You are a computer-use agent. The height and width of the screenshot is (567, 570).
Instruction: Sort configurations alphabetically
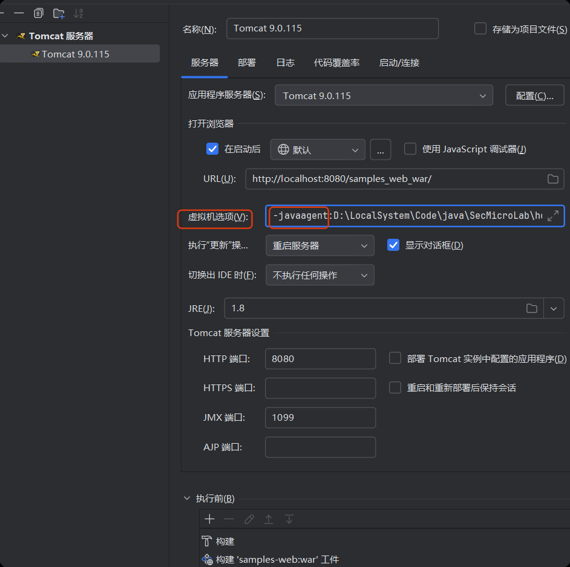point(78,13)
